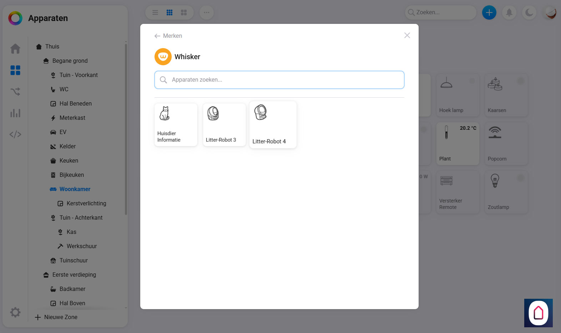Switch to list view layout
This screenshot has height=333, width=561.
155,12
